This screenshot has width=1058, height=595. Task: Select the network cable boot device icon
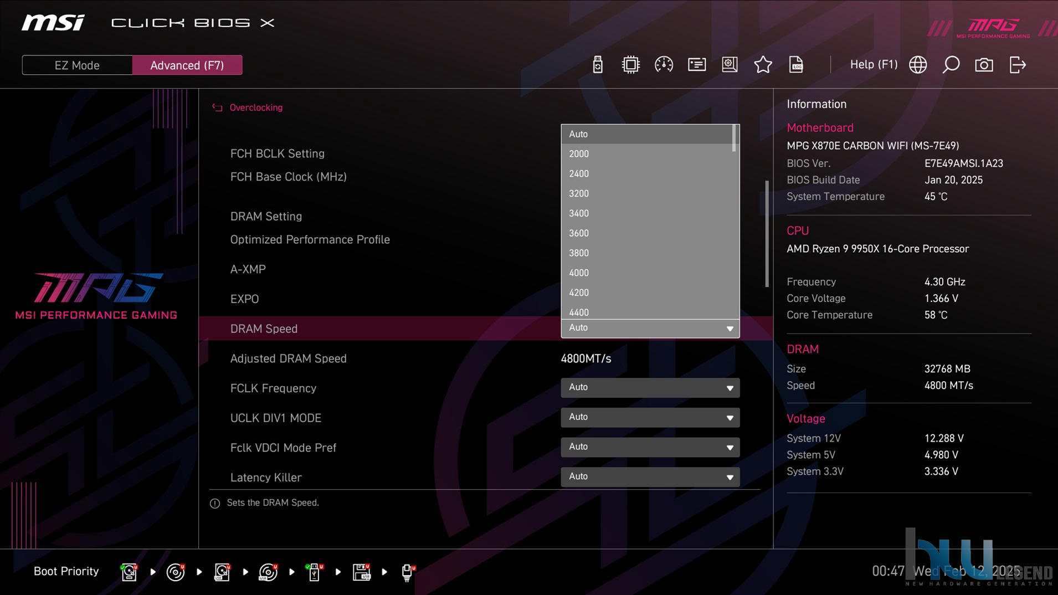(408, 572)
